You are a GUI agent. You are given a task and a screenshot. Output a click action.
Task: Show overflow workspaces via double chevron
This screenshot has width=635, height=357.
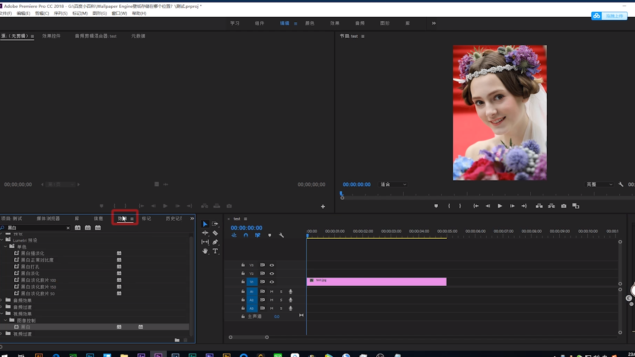pyautogui.click(x=434, y=23)
